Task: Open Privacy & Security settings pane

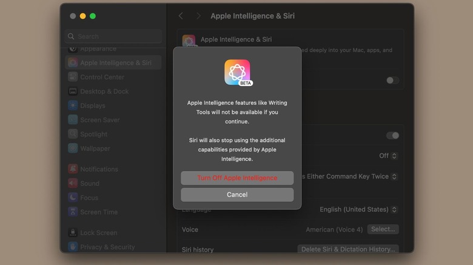Action: point(113,247)
